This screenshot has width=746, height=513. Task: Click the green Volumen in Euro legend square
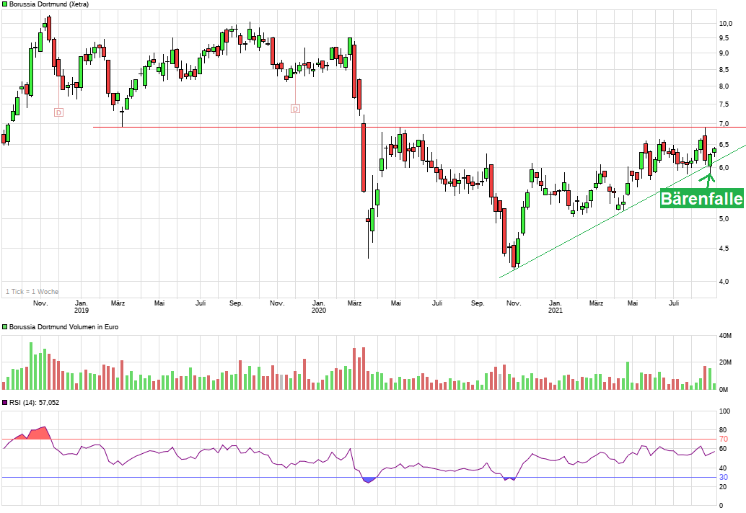(x=5, y=327)
